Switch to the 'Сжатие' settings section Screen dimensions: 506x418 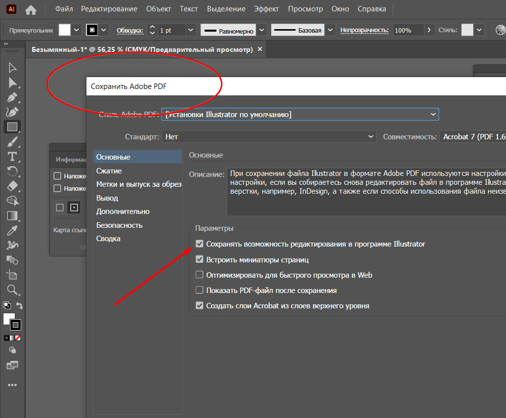[109, 170]
